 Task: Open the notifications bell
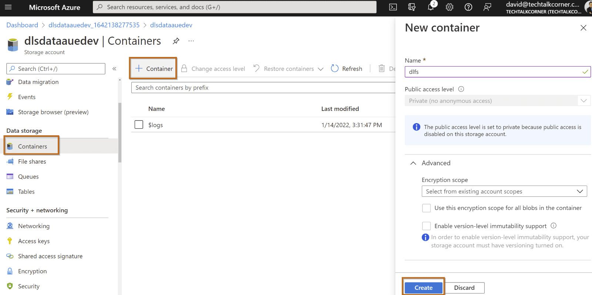tap(431, 7)
